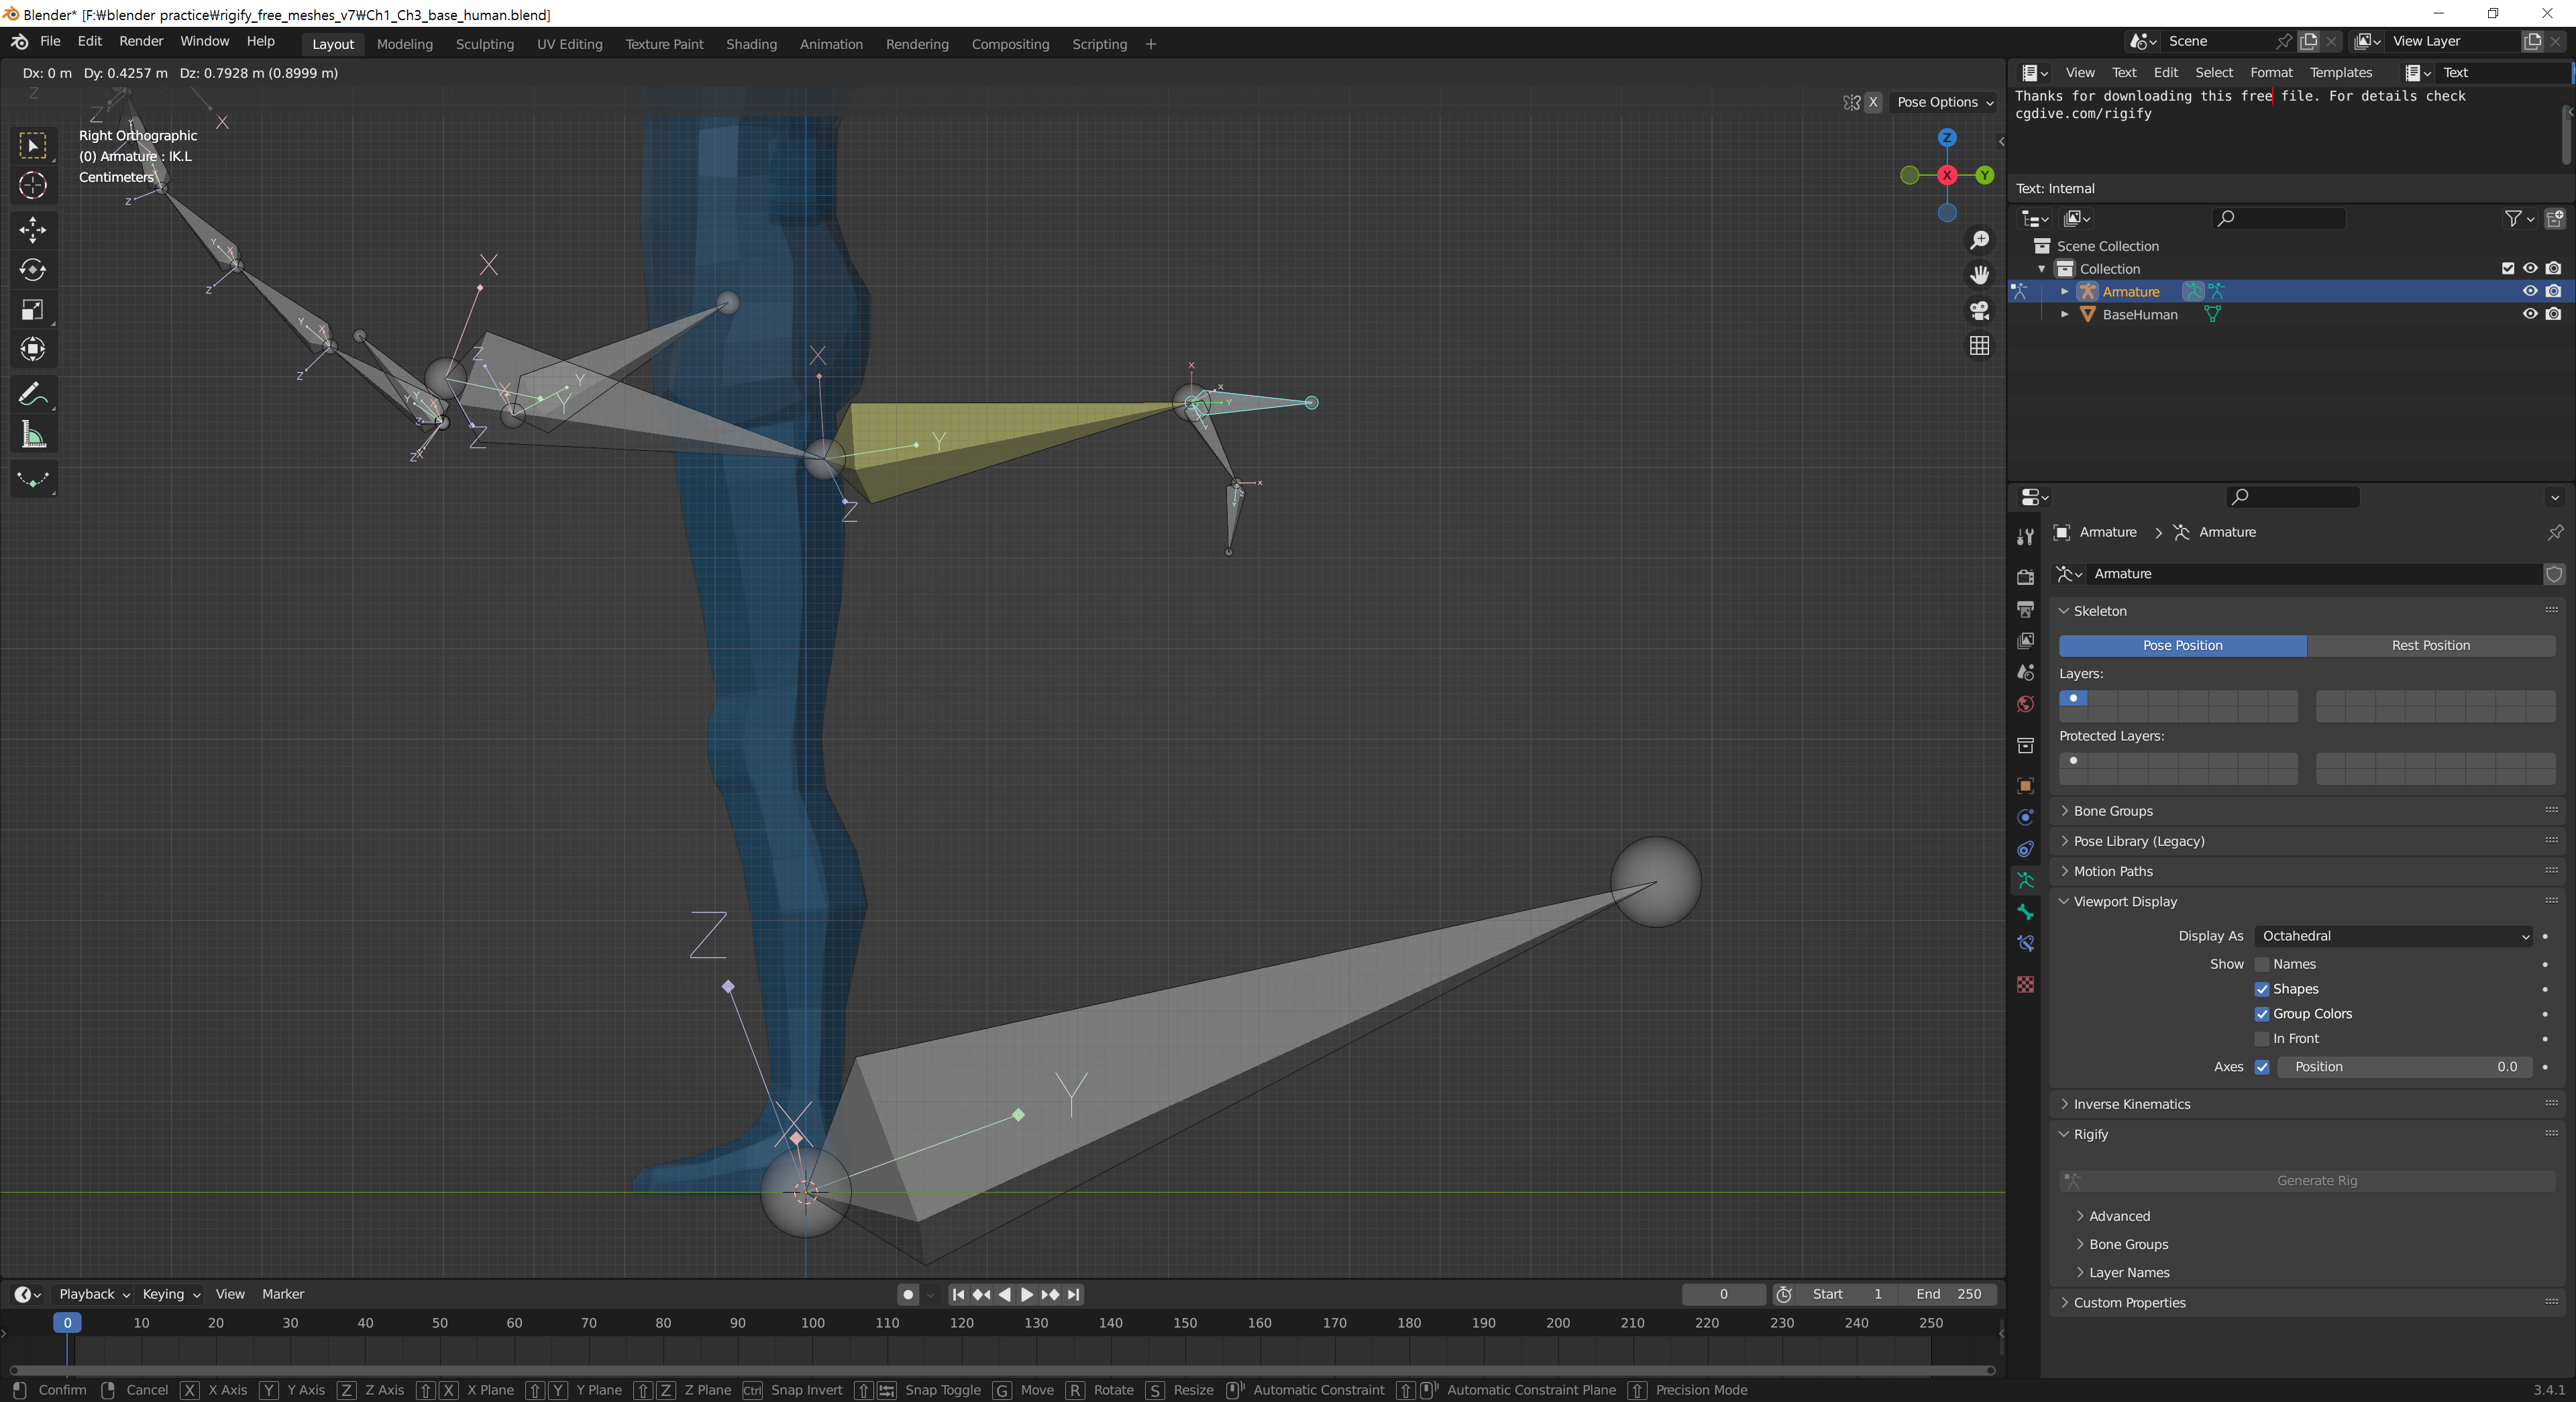Click Rest Position button
Viewport: 2576px width, 1402px height.
[2430, 645]
